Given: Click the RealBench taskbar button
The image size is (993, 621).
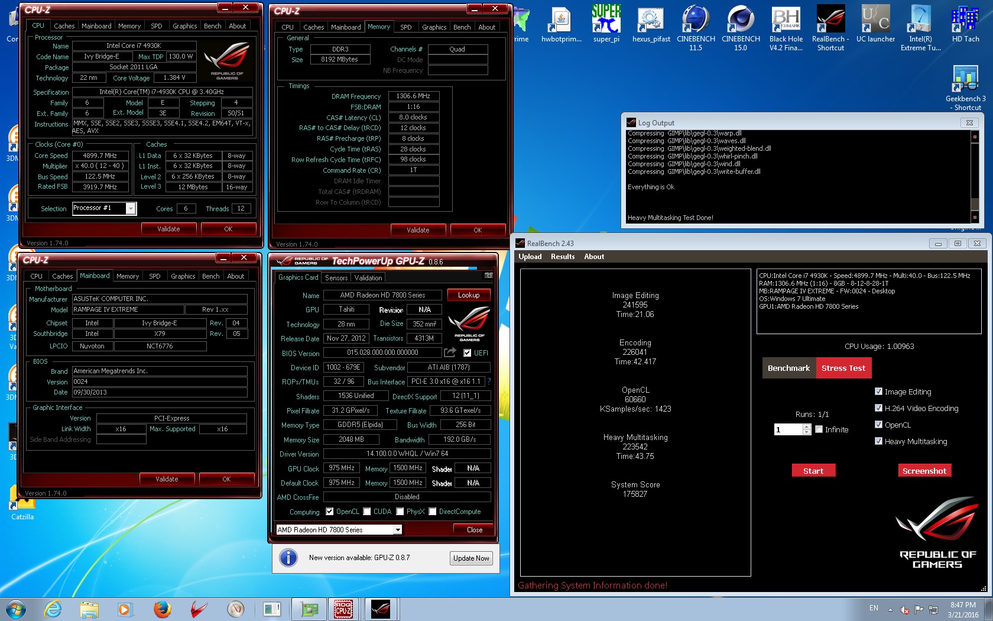Looking at the screenshot, I should tap(381, 609).
